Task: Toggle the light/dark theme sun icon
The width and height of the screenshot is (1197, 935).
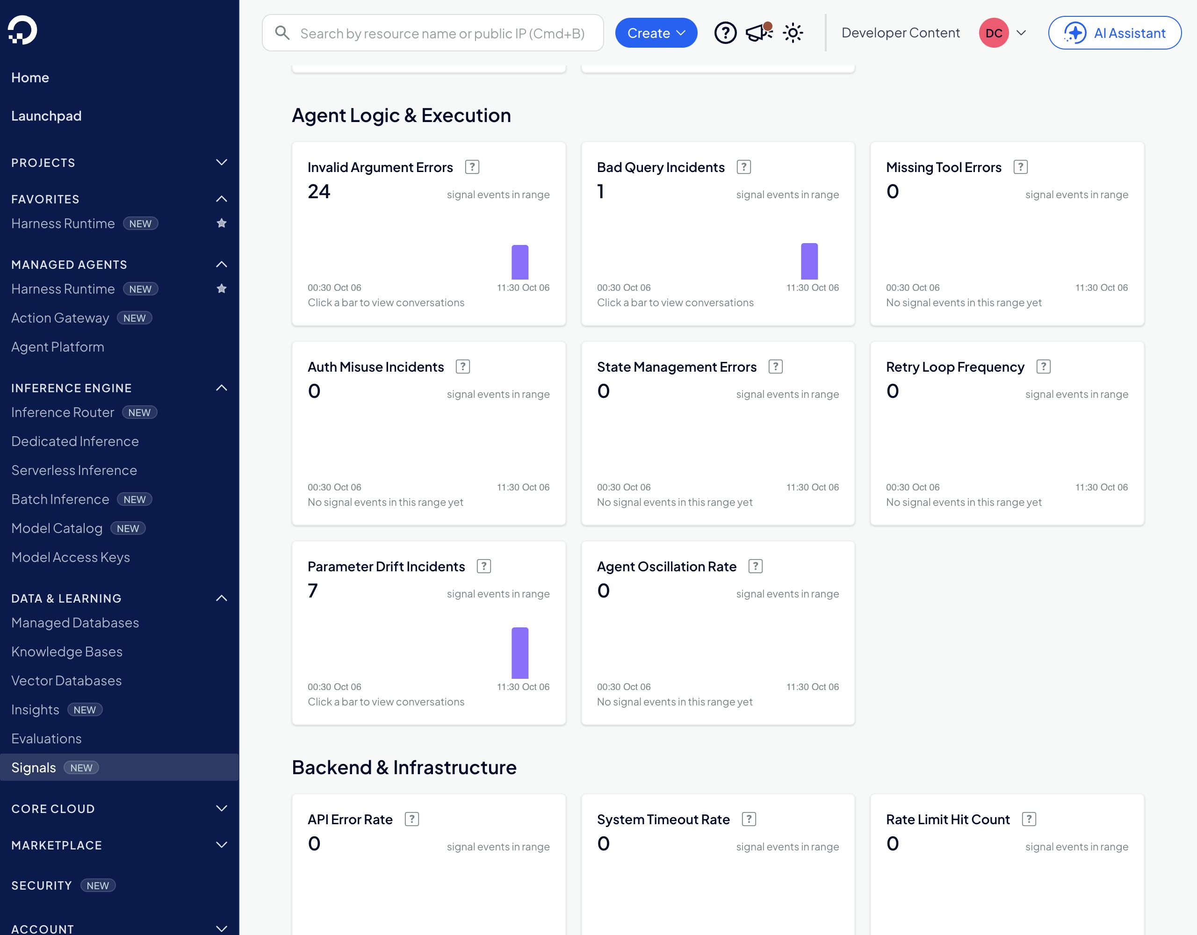Action: (x=793, y=33)
